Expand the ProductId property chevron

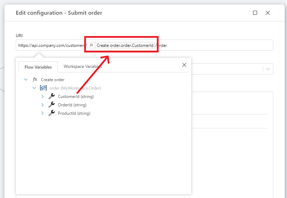(x=42, y=113)
